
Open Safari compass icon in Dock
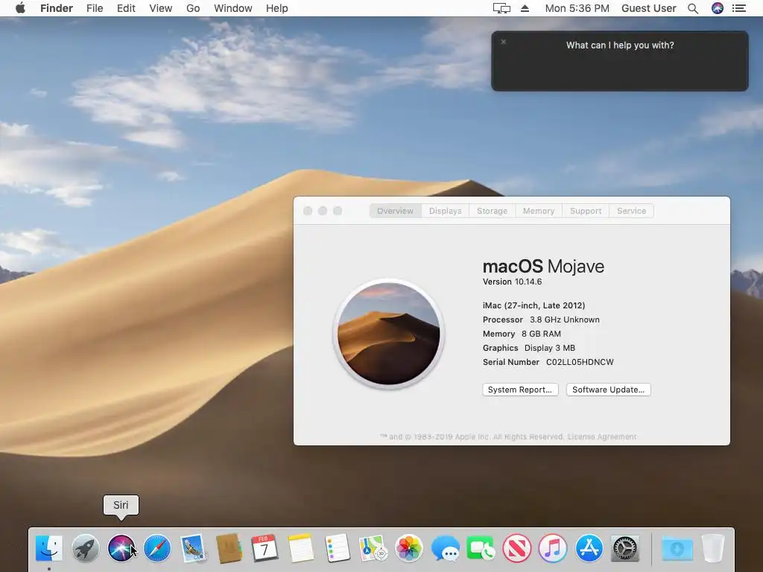click(x=157, y=548)
